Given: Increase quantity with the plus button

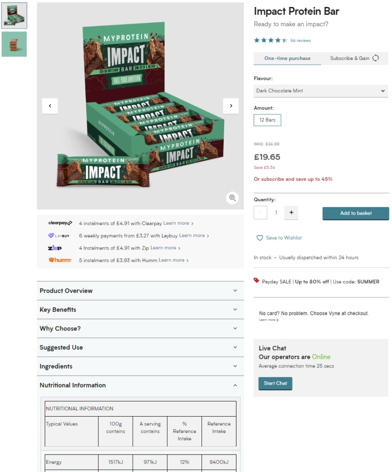Looking at the screenshot, I should click(291, 213).
